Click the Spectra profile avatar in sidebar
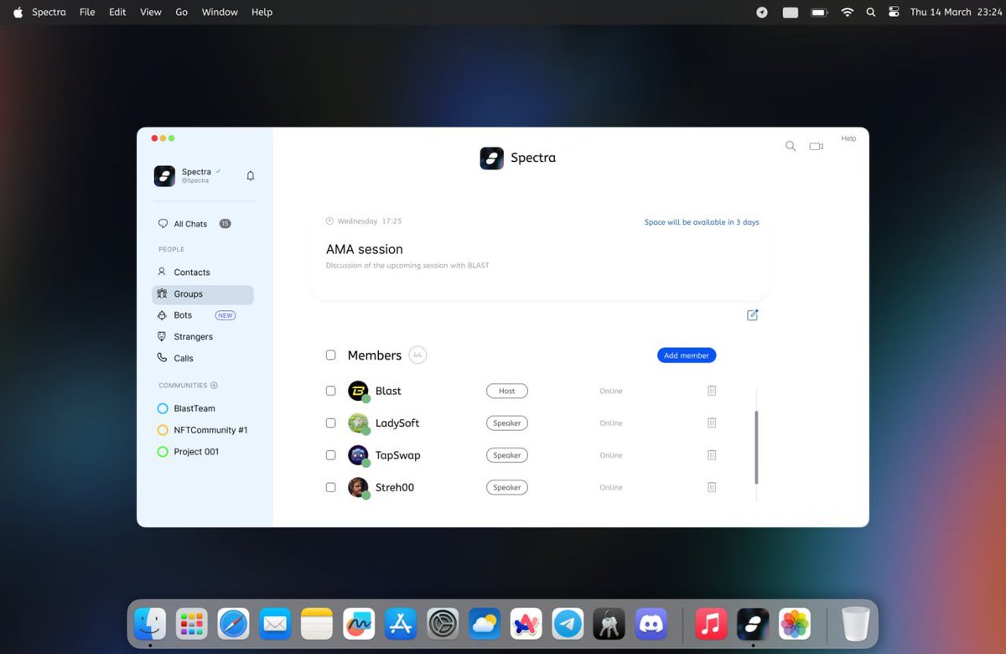This screenshot has width=1006, height=654. (164, 175)
